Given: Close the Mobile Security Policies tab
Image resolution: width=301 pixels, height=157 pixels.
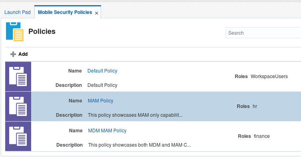Looking at the screenshot, I should point(97,13).
